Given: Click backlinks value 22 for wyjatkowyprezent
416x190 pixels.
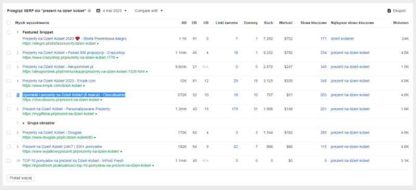Looking at the screenshot, I should pyautogui.click(x=236, y=146).
